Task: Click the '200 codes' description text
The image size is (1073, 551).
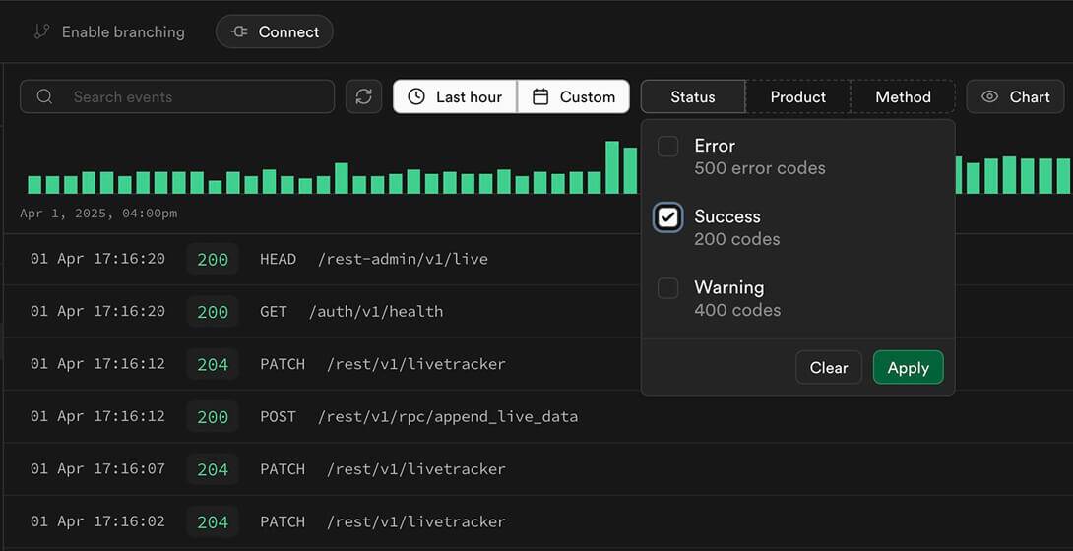Action: click(737, 239)
